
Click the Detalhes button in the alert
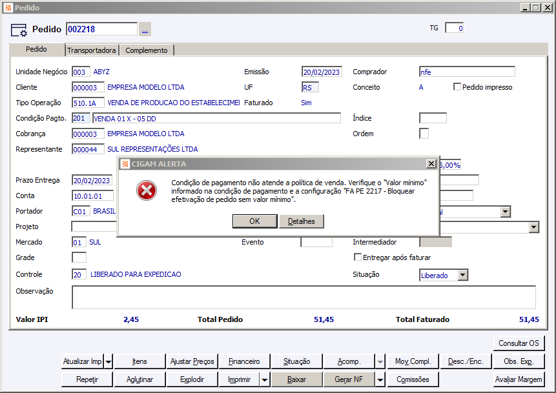click(302, 221)
